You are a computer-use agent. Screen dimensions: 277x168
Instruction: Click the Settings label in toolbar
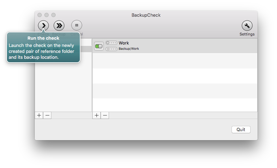247,34
